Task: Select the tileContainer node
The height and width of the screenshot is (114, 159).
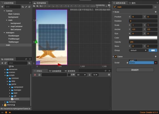Action: (x=16, y=30)
